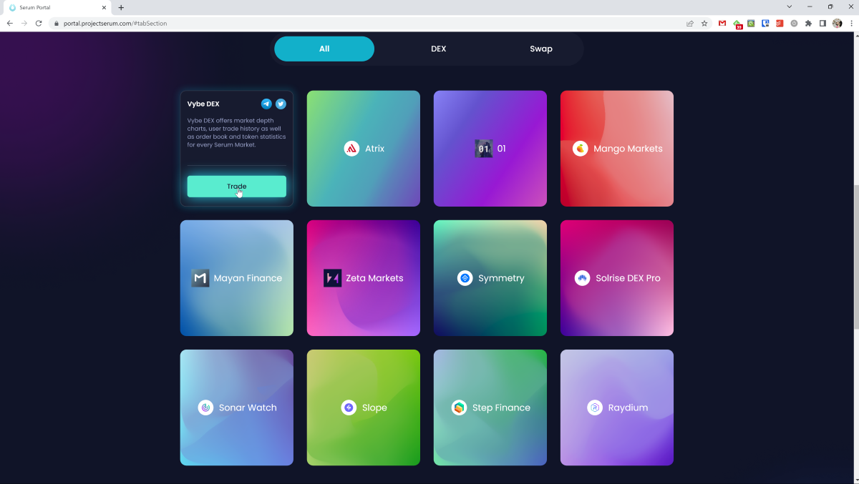Click the Raydium logo icon
859x484 pixels.
pyautogui.click(x=595, y=408)
